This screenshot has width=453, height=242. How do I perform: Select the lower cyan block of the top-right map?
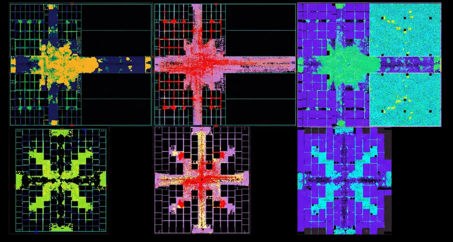tap(405, 99)
